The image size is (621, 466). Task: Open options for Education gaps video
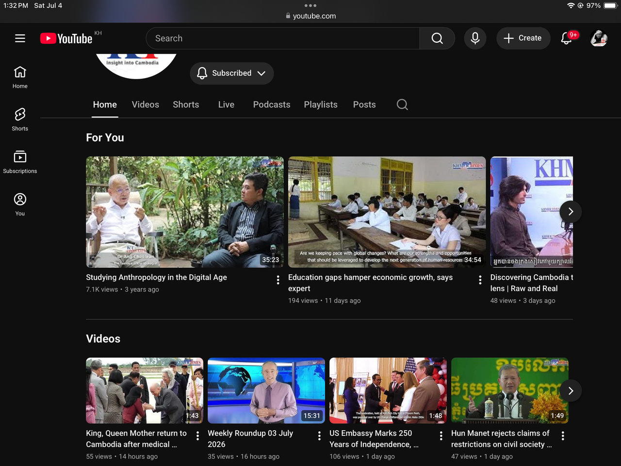coord(480,280)
